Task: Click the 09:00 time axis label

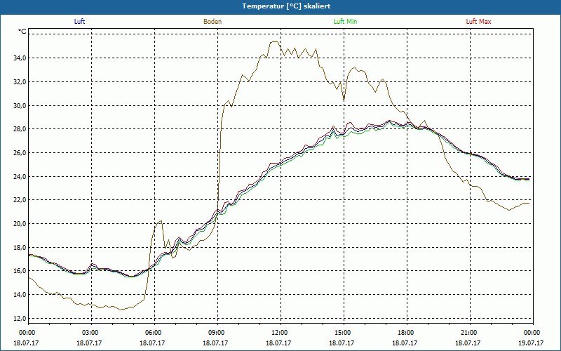Action: coord(216,333)
